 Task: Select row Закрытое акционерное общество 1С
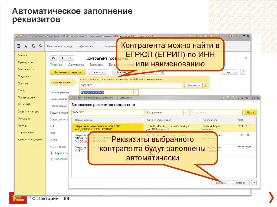tap(164, 128)
